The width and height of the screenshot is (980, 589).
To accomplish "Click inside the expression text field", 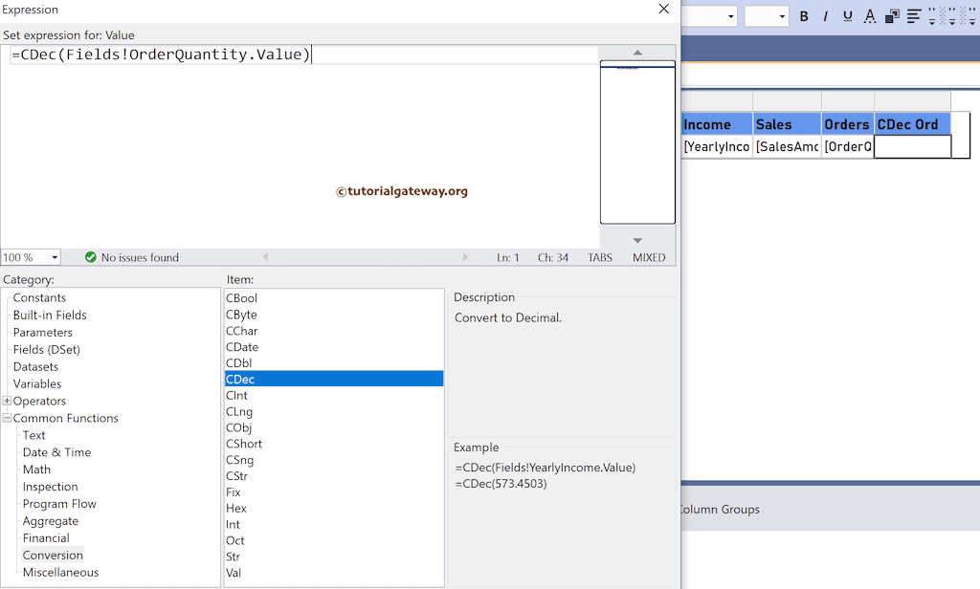I will 287,55.
